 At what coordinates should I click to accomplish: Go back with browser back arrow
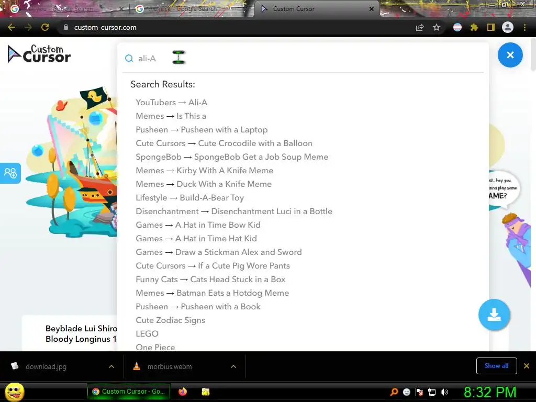(12, 27)
